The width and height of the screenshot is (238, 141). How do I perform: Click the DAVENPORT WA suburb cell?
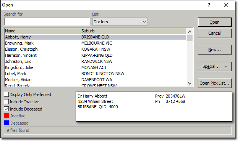[x=97, y=80]
